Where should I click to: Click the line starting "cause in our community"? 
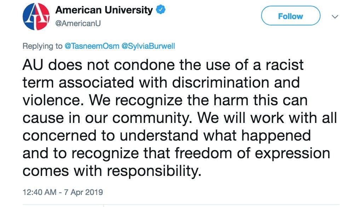coord(180,117)
